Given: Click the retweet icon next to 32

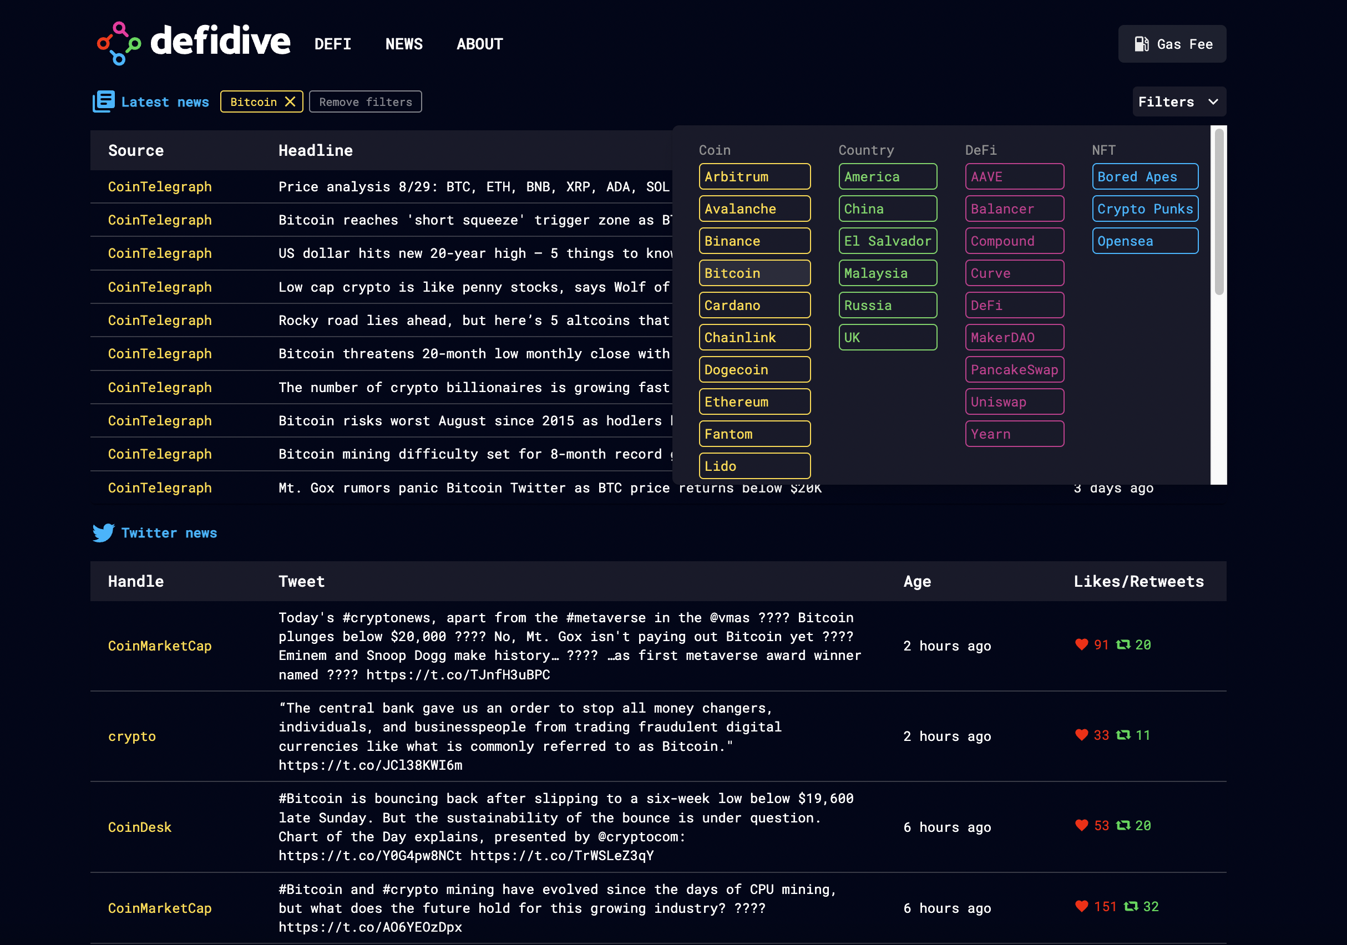Looking at the screenshot, I should tap(1131, 906).
